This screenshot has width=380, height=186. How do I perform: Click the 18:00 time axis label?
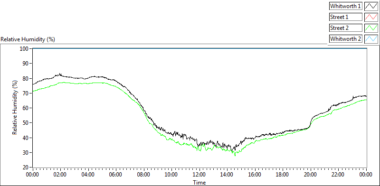[x=283, y=175]
